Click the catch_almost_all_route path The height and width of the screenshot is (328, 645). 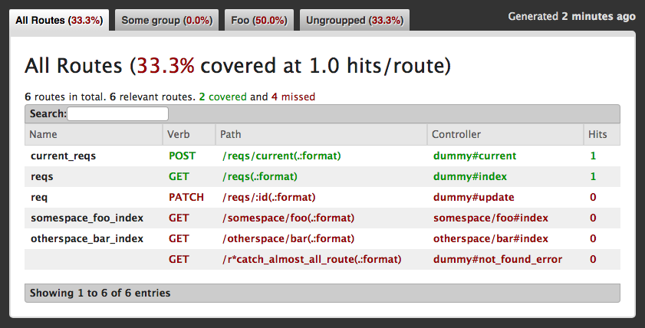pyautogui.click(x=311, y=259)
